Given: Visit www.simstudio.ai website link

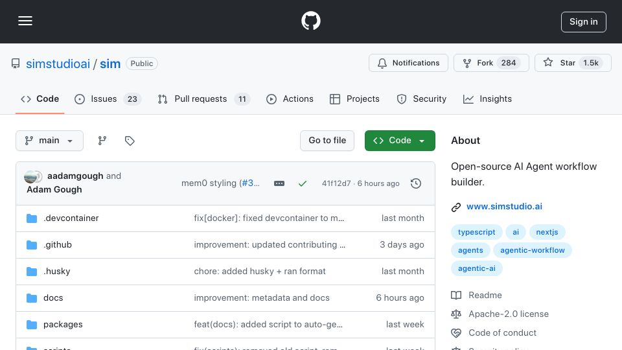Looking at the screenshot, I should pyautogui.click(x=504, y=206).
